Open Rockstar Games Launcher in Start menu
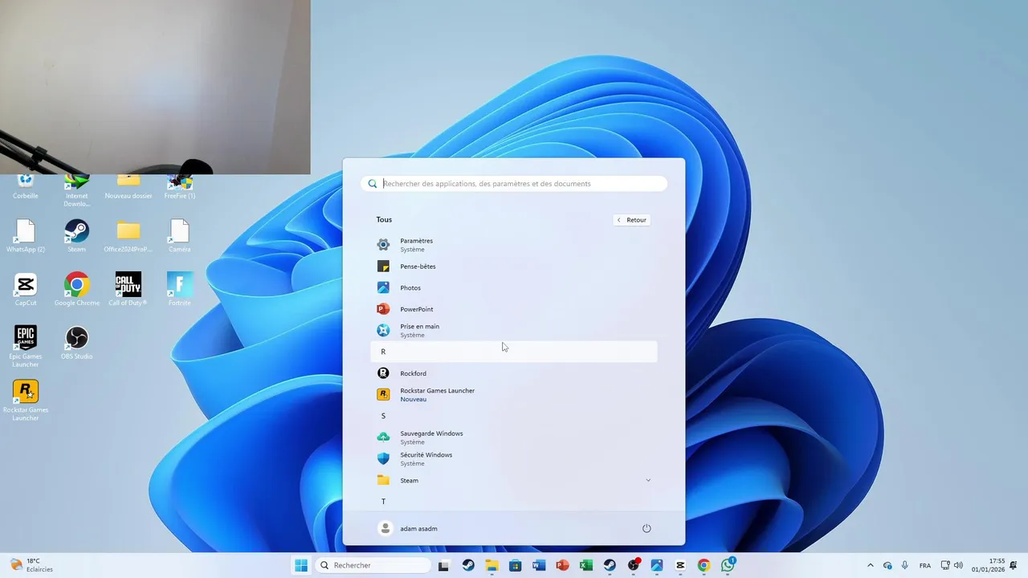 tap(514, 395)
